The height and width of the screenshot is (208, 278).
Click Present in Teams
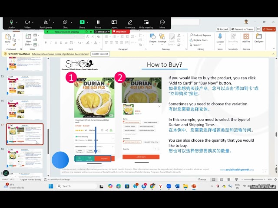tap(242, 29)
